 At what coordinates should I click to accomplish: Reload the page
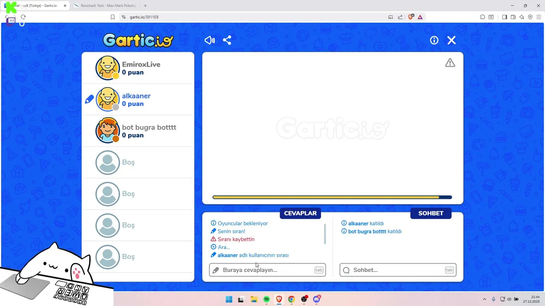[23, 17]
